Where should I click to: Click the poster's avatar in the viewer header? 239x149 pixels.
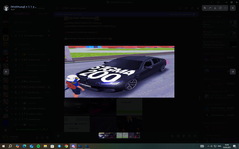pyautogui.click(x=6, y=8)
